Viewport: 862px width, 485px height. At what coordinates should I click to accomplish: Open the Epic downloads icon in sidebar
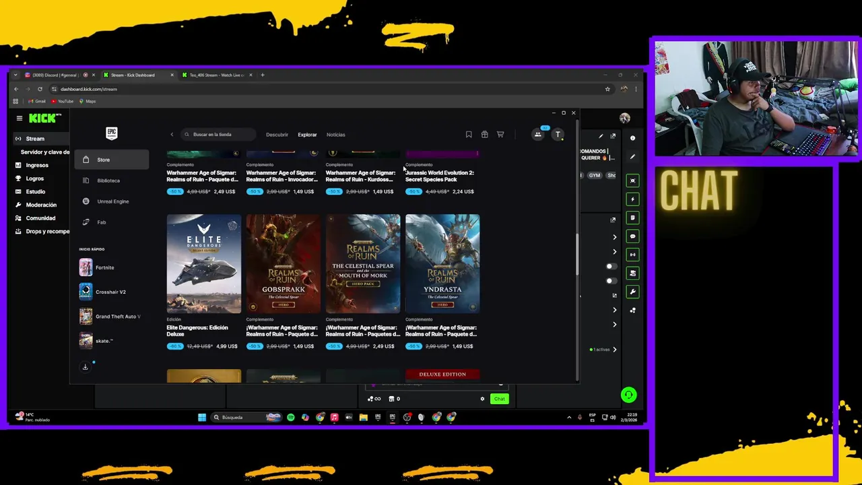click(85, 367)
